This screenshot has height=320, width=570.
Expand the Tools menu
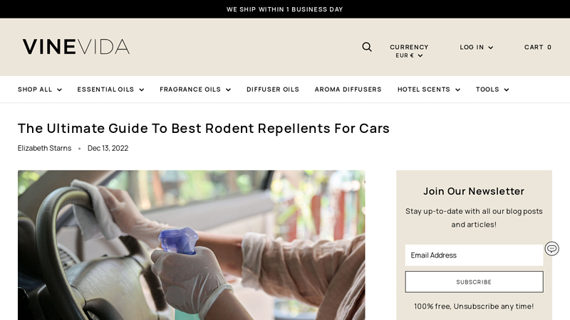(492, 90)
